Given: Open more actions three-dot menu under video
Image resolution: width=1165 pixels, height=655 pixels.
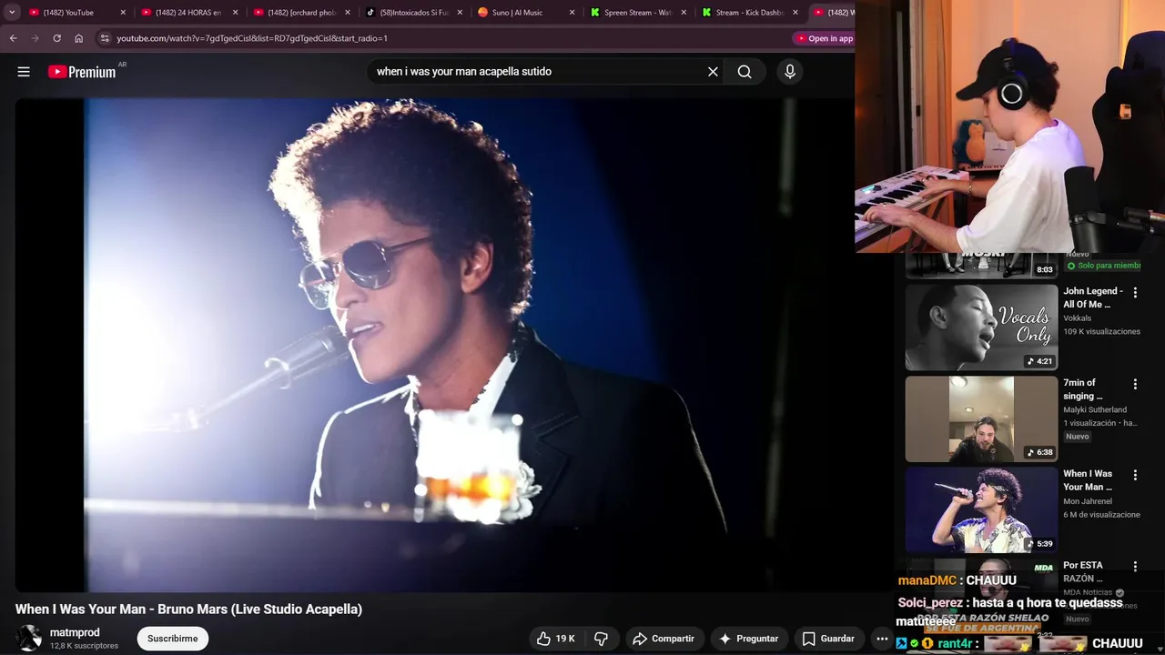Looking at the screenshot, I should pyautogui.click(x=881, y=639).
